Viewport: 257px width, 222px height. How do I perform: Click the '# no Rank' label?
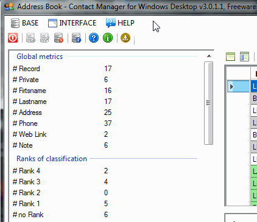click(28, 215)
